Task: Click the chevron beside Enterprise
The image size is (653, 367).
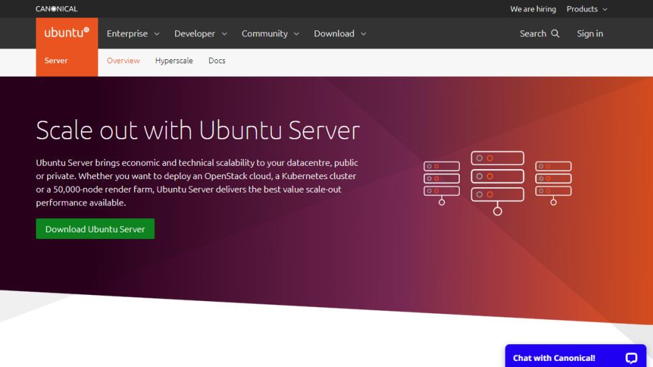Action: point(157,34)
